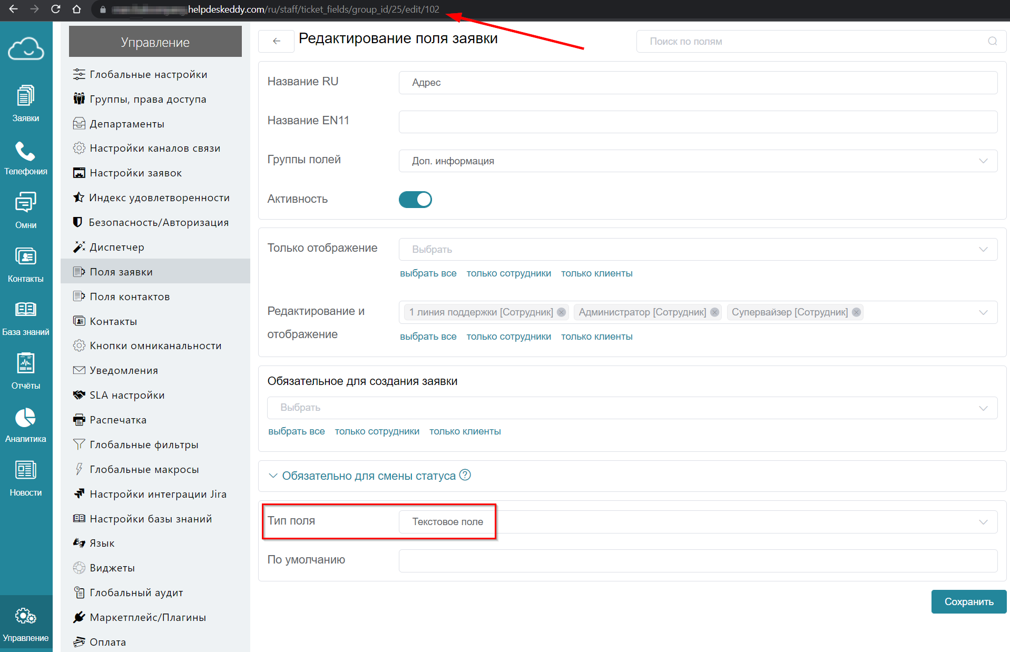Open Контакты item in Управление menu
The height and width of the screenshot is (652, 1010).
[x=155, y=321]
